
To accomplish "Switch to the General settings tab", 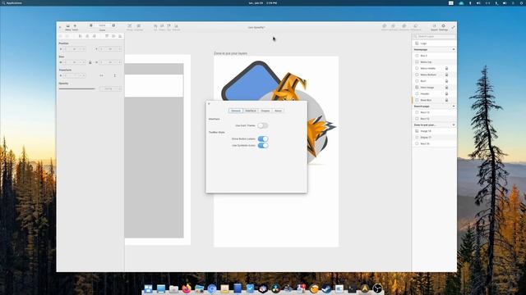I will click(236, 111).
